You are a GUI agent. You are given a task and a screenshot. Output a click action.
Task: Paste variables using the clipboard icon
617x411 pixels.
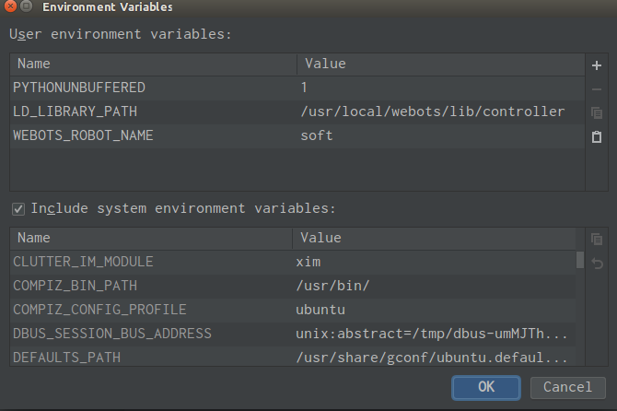point(596,136)
